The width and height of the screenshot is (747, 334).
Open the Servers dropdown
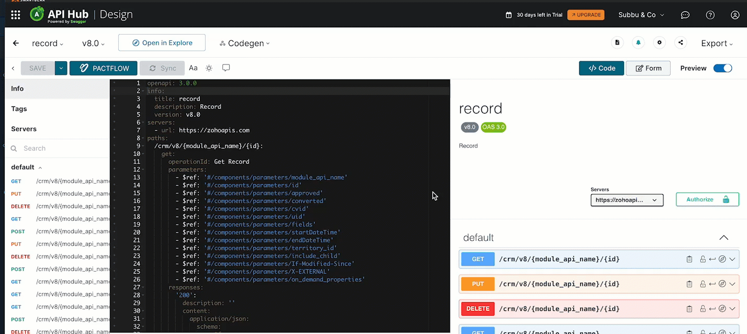pos(627,200)
